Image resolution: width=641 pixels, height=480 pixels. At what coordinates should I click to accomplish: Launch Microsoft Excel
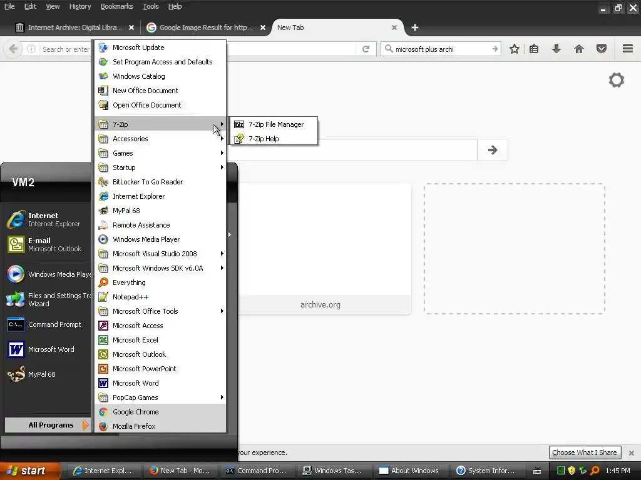click(x=160, y=340)
